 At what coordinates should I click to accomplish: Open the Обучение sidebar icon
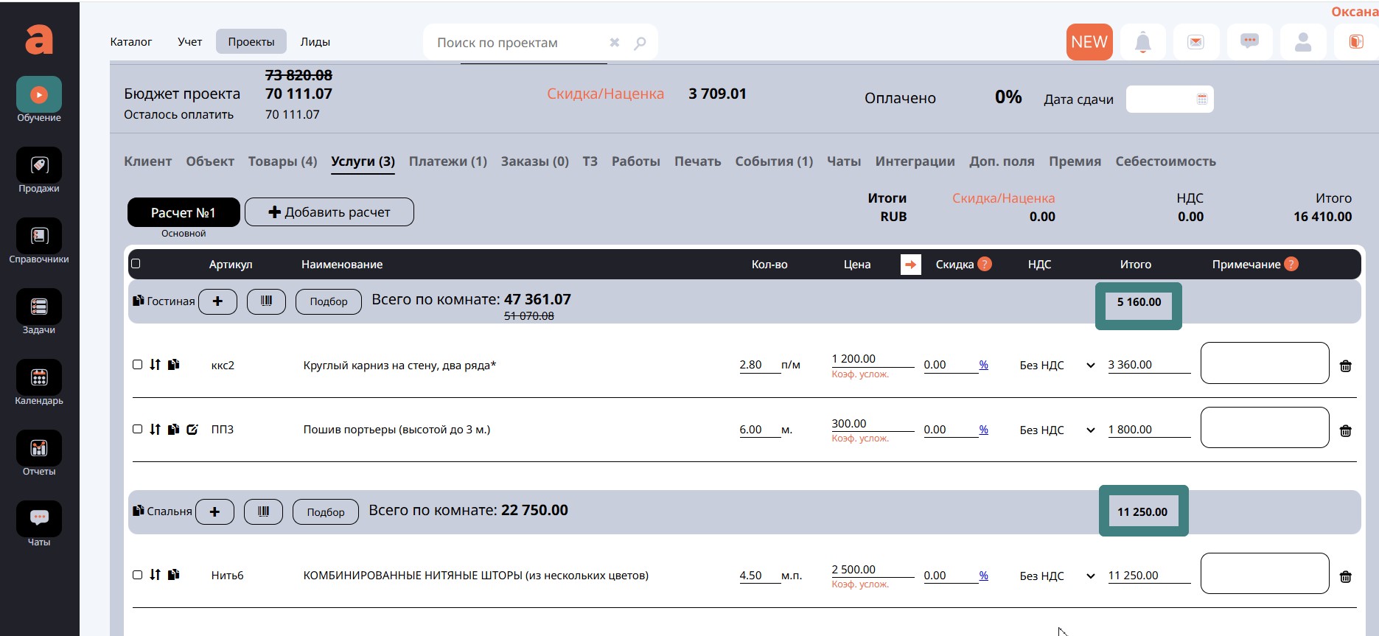pos(39,95)
